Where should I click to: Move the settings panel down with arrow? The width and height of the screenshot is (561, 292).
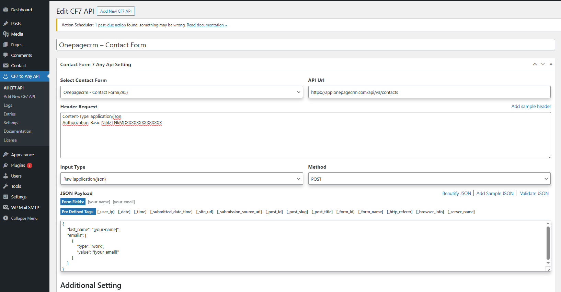543,64
